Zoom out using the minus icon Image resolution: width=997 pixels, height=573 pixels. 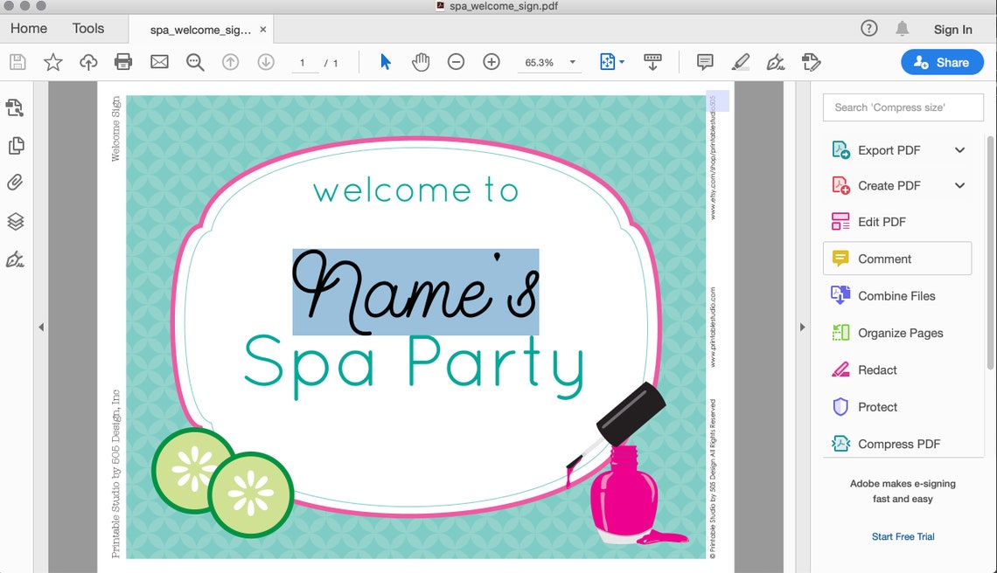click(x=456, y=62)
